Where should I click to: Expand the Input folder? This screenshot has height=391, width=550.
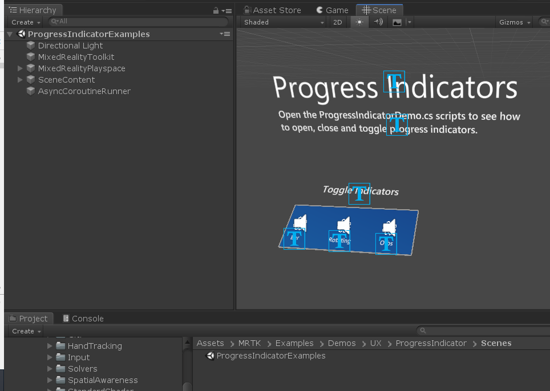click(x=50, y=357)
